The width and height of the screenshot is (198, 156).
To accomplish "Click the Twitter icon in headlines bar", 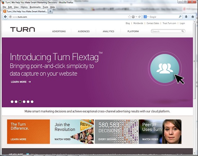I will (27, 154).
